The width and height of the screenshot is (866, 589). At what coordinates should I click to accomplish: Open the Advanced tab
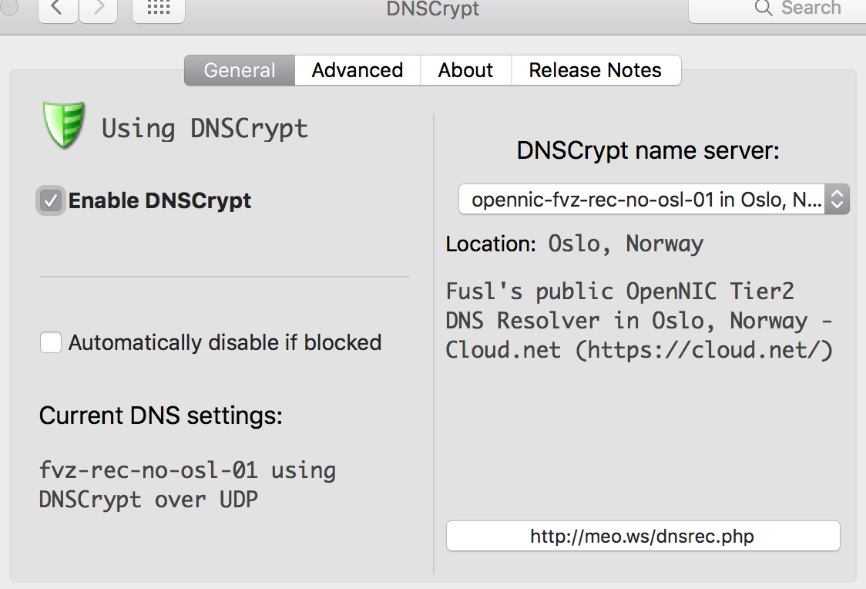pos(357,70)
